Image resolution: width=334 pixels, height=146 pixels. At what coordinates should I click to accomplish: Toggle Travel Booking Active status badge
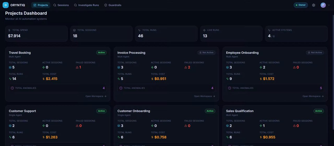102,53
